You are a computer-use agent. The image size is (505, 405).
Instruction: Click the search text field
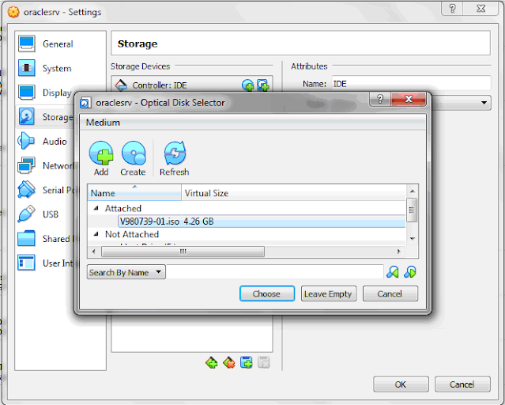tap(275, 272)
